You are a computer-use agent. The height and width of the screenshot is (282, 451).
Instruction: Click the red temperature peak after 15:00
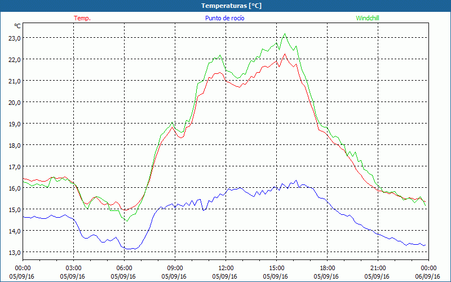[x=285, y=54]
